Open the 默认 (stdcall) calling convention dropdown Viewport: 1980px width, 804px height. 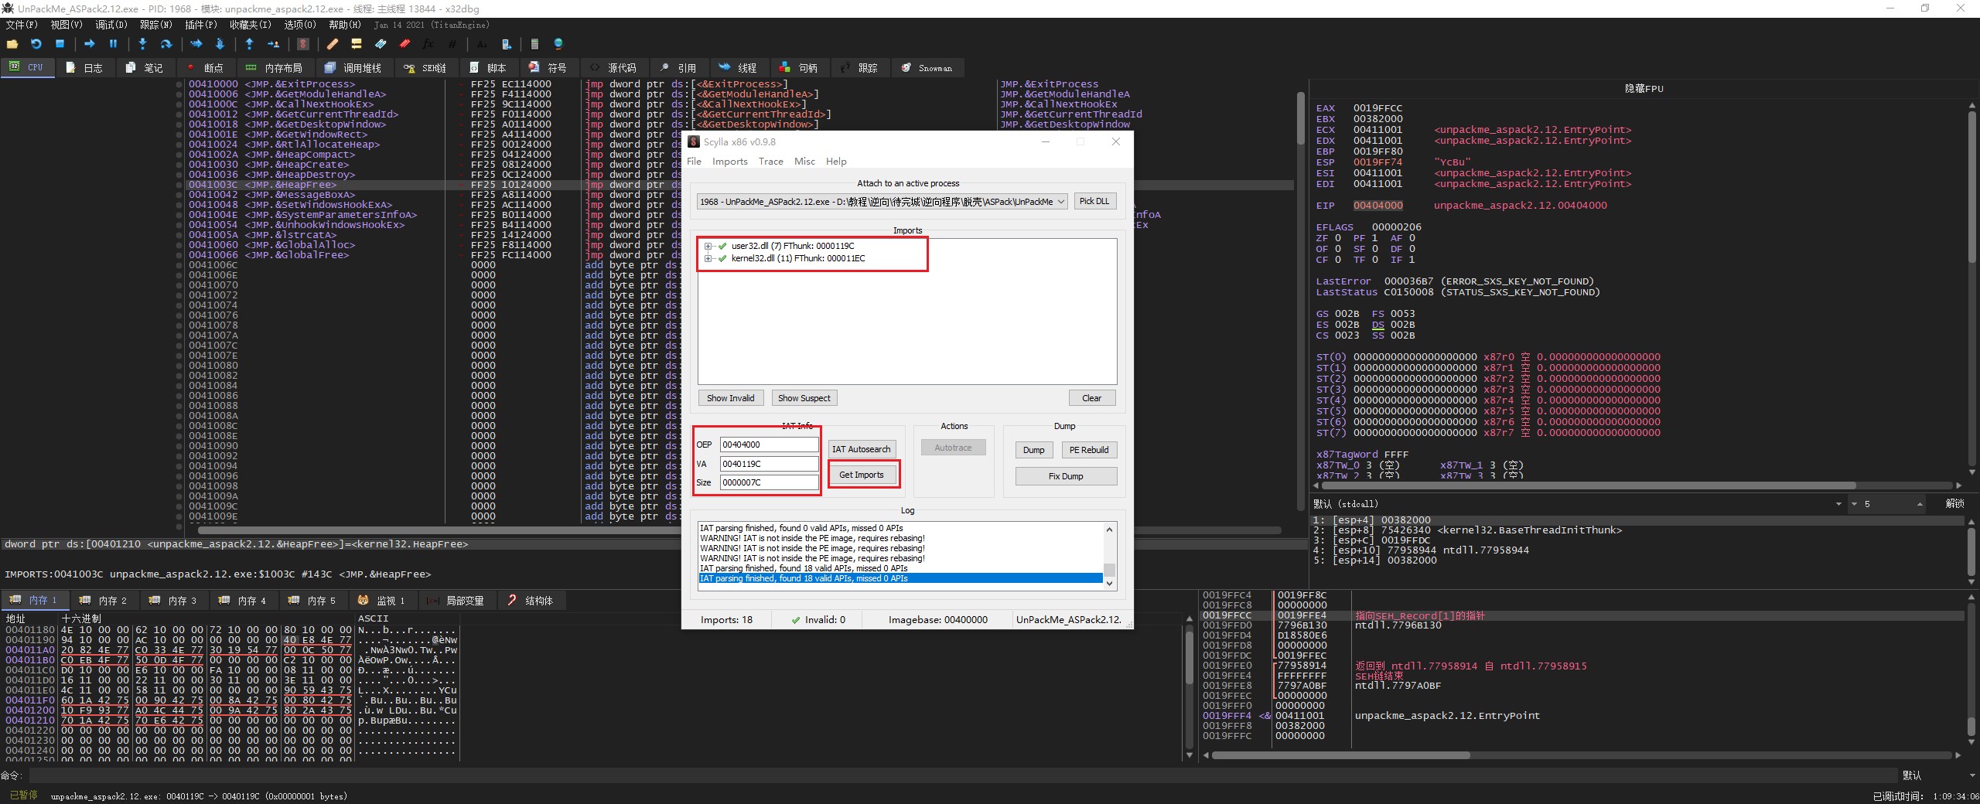click(1838, 504)
